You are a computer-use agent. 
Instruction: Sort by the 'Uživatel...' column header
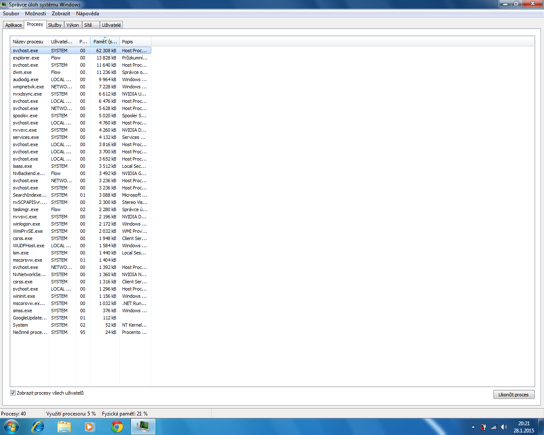[62, 42]
